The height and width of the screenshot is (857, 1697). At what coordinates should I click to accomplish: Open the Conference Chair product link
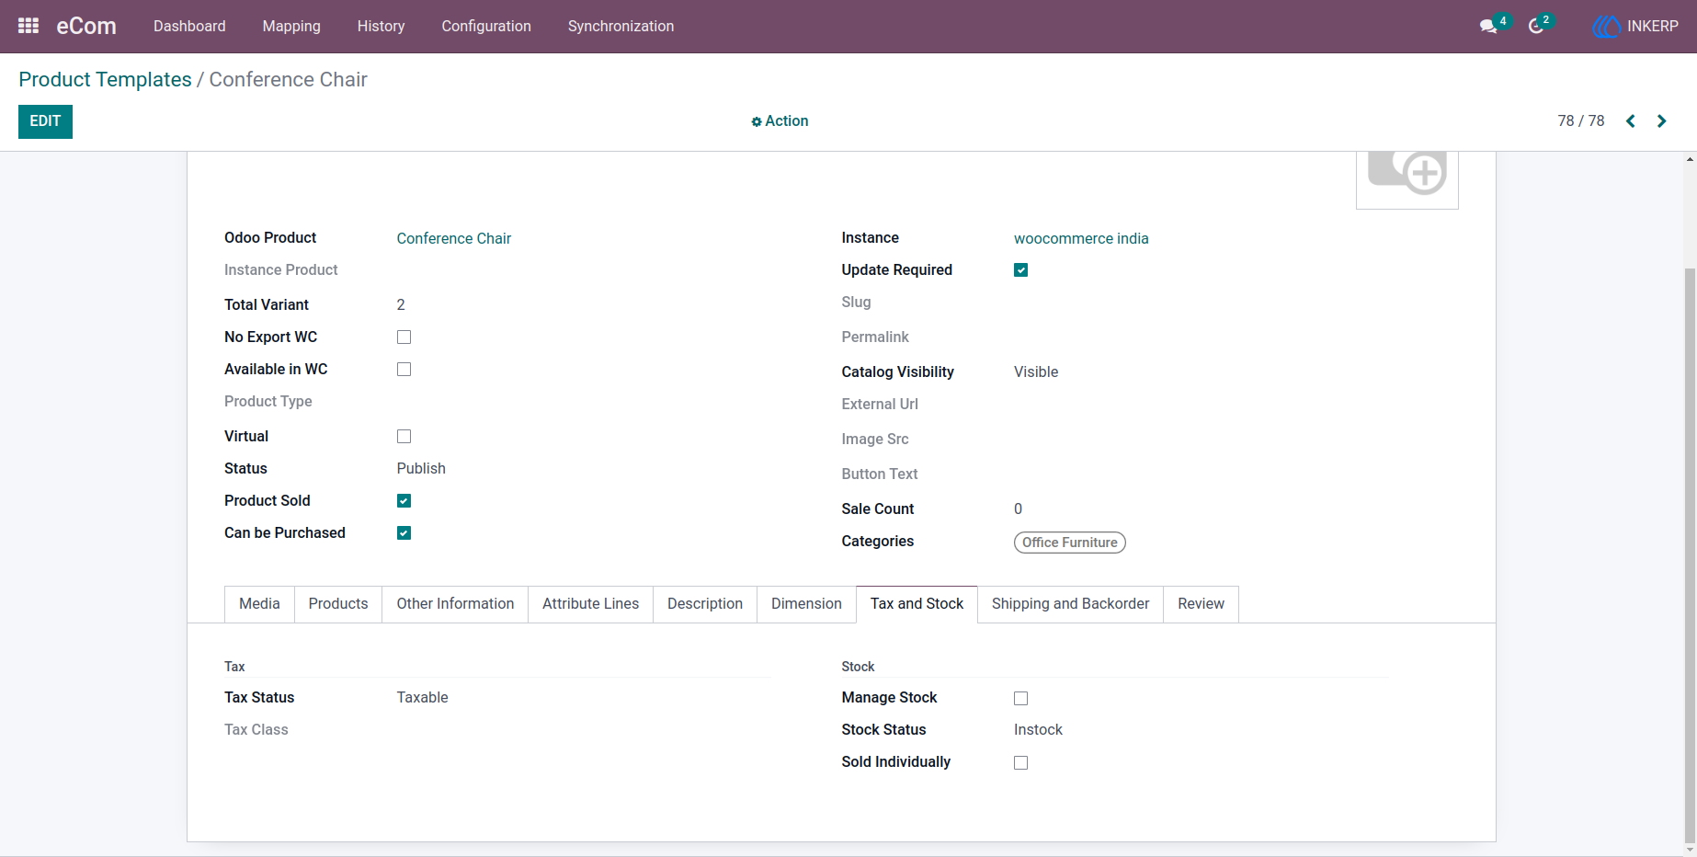click(x=453, y=239)
